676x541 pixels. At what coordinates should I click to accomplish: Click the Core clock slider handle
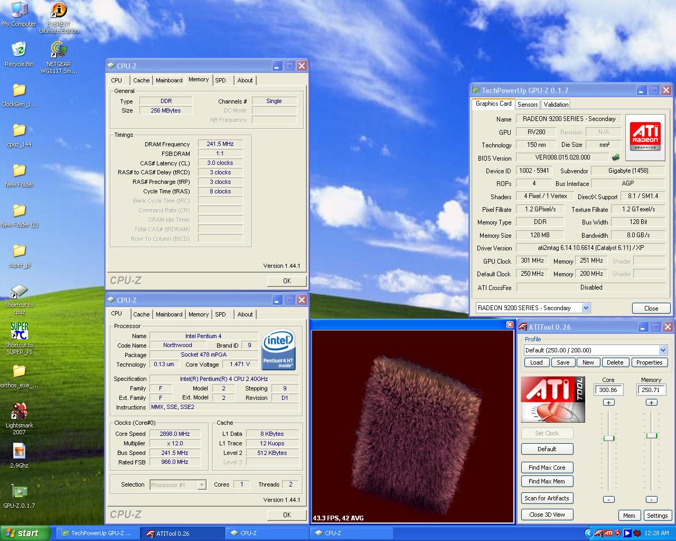pos(609,438)
